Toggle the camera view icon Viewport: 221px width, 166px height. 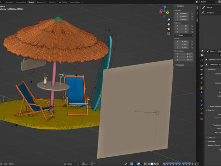point(169,29)
